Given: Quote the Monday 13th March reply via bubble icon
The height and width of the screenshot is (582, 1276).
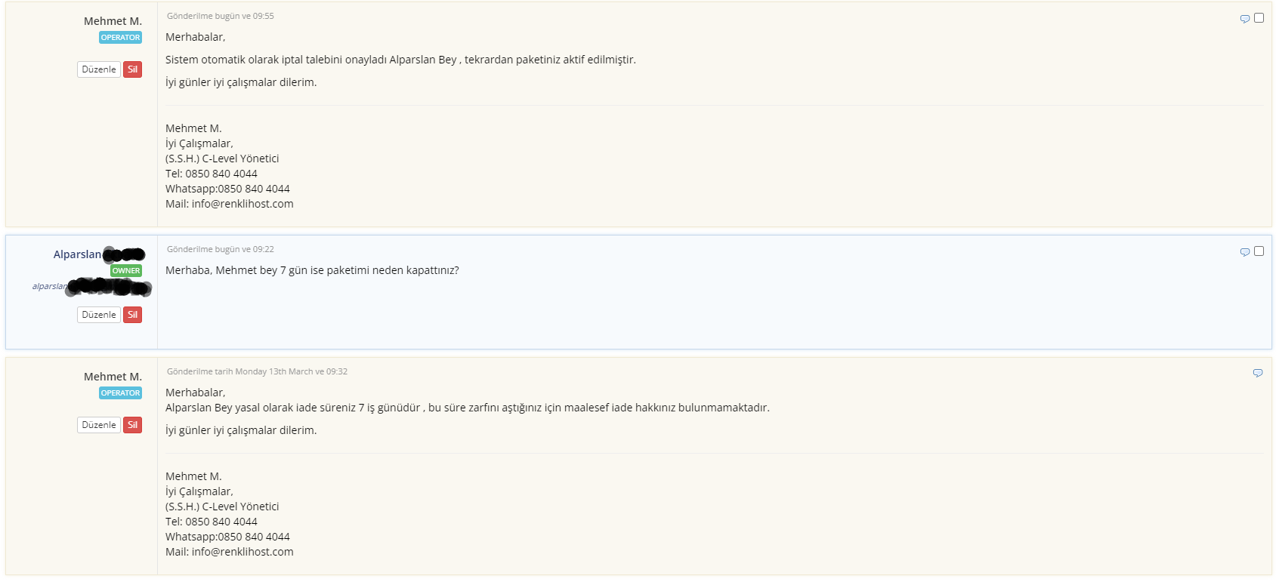Looking at the screenshot, I should click(x=1258, y=373).
